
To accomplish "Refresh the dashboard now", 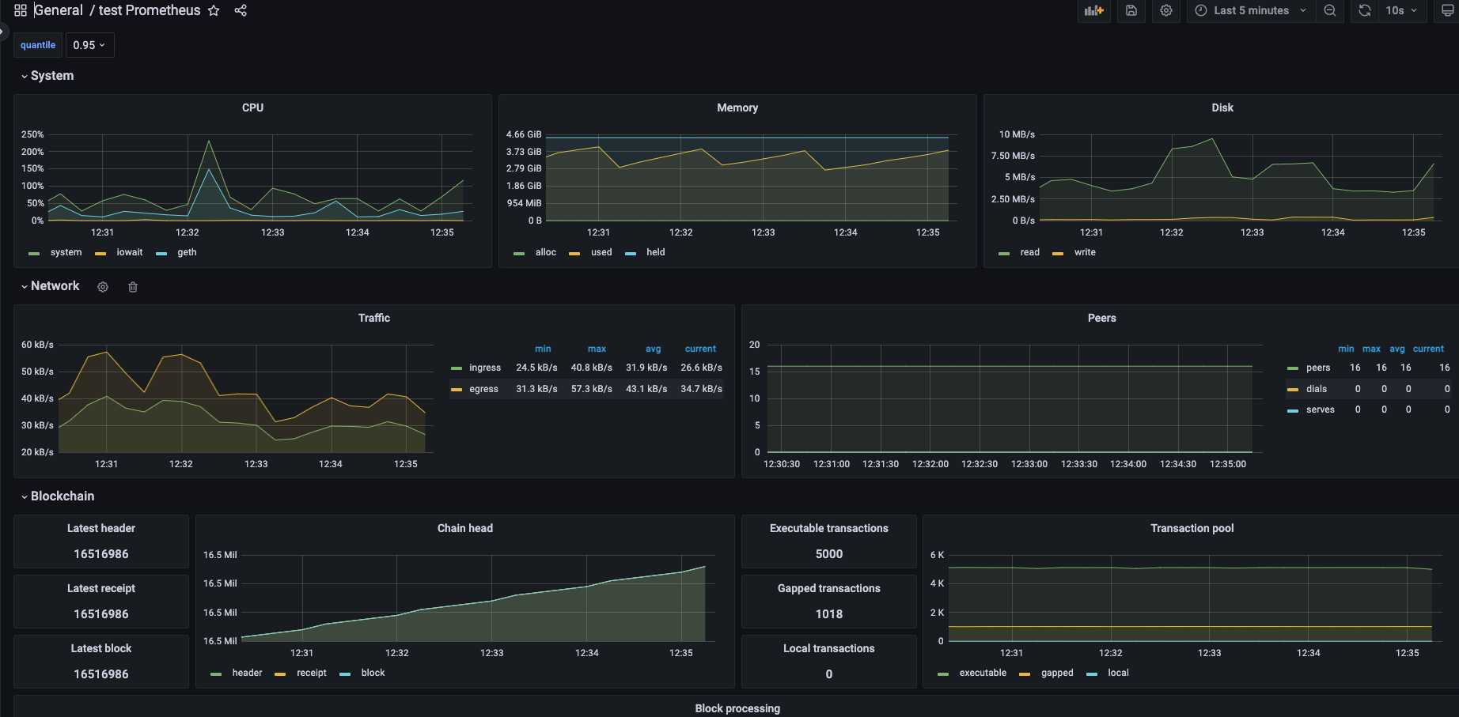I will [x=1365, y=10].
